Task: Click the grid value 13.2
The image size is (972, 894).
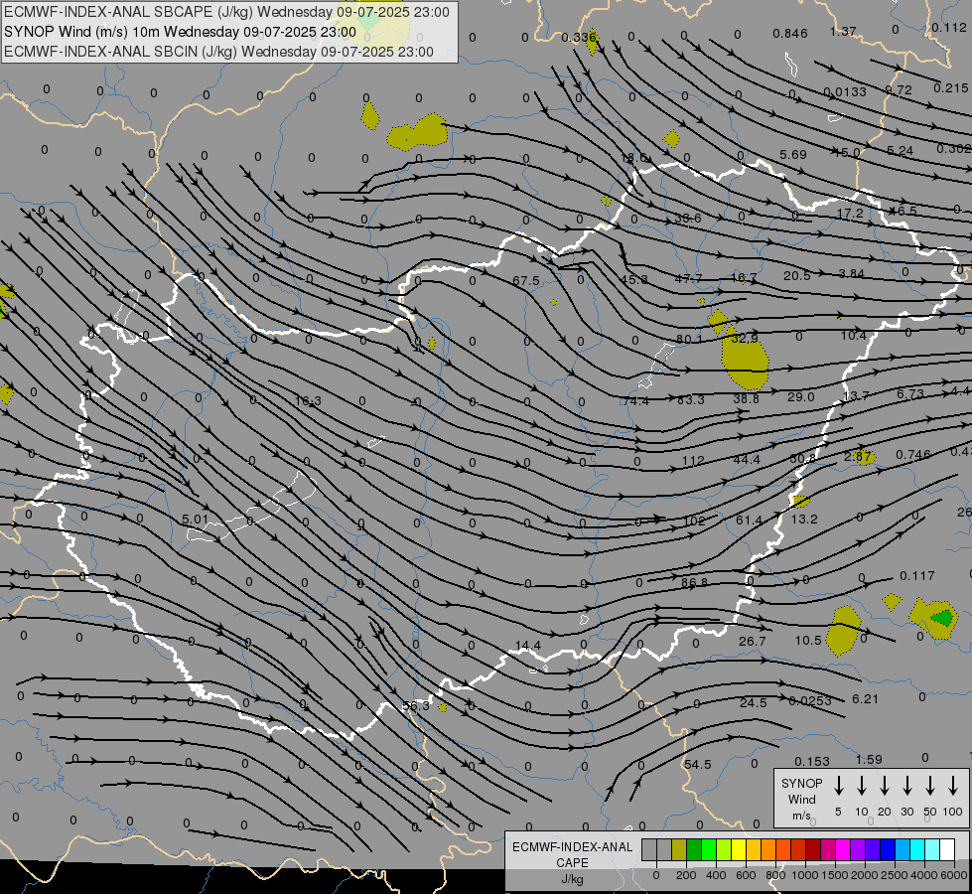Action: [x=804, y=519]
